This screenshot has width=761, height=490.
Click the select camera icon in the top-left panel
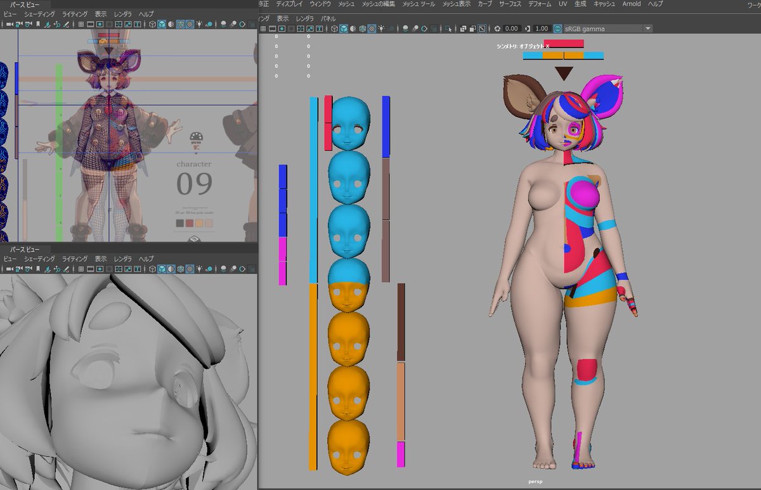pyautogui.click(x=8, y=24)
